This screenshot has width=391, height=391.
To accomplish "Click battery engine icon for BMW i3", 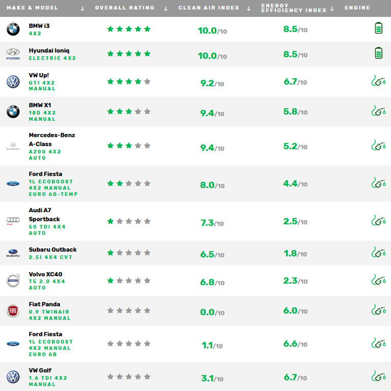I will pyautogui.click(x=378, y=28).
